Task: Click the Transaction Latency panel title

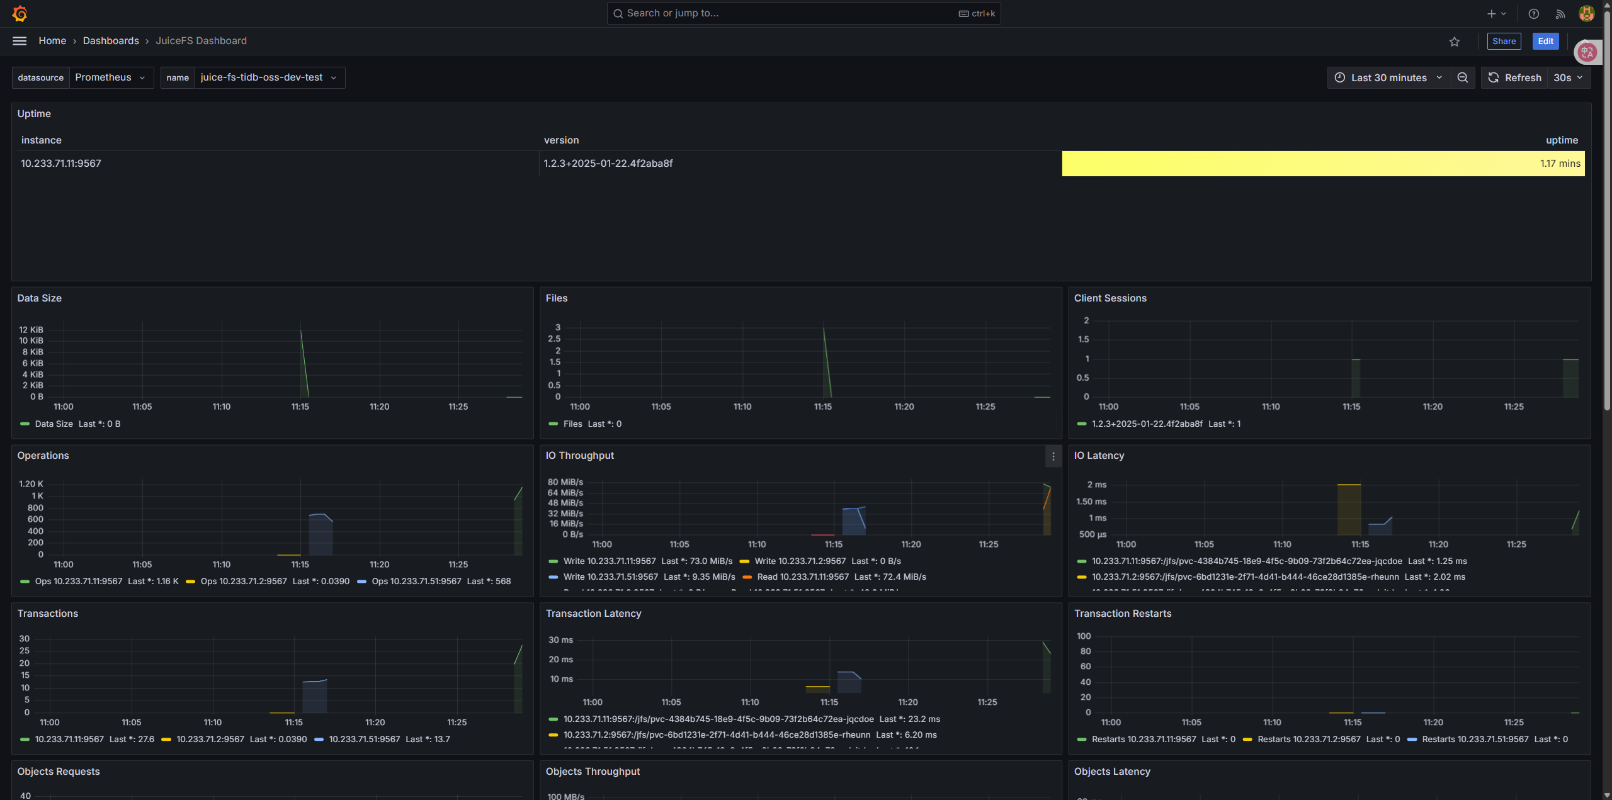Action: pos(594,614)
